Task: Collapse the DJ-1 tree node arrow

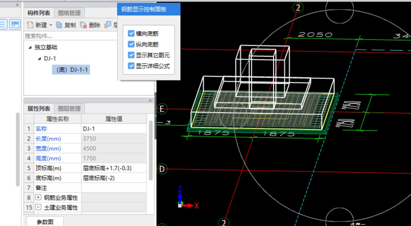Action: click(x=39, y=58)
